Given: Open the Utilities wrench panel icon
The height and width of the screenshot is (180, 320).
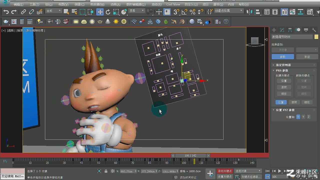Looking at the screenshot, I should [314, 30].
